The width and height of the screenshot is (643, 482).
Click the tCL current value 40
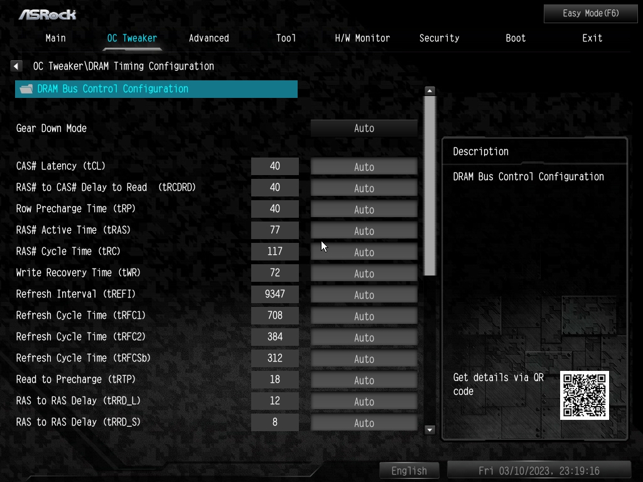pyautogui.click(x=275, y=166)
